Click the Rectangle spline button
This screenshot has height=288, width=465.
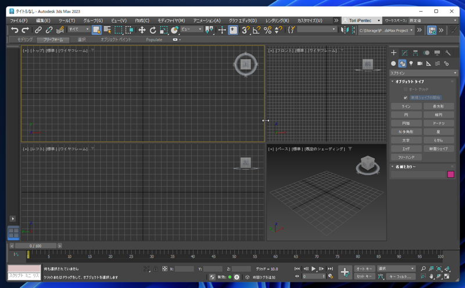pyautogui.click(x=439, y=106)
